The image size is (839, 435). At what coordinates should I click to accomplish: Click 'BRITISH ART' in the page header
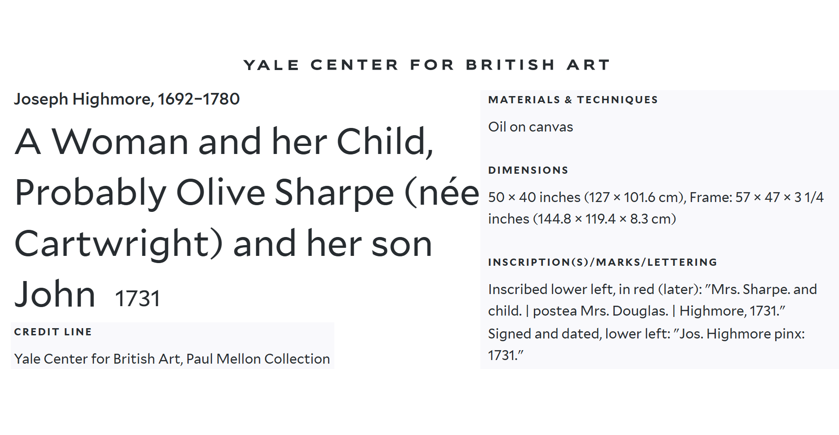538,65
